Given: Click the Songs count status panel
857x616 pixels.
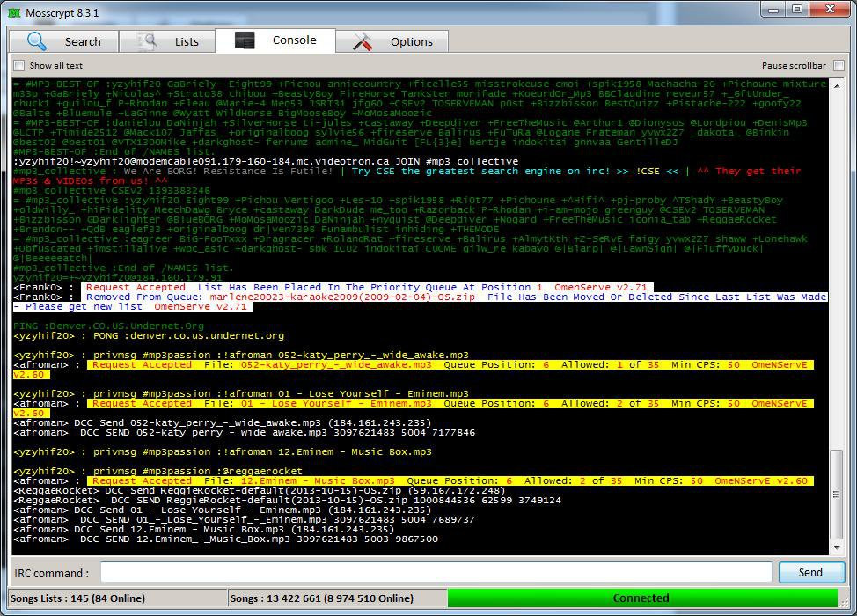Looking at the screenshot, I should pyautogui.click(x=338, y=598).
